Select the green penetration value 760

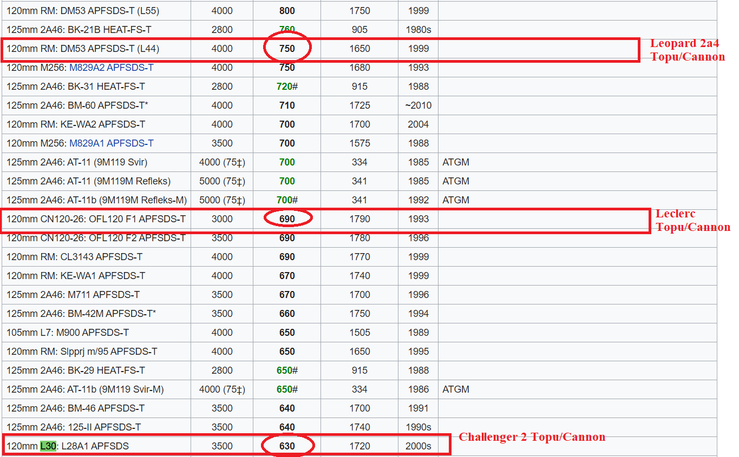pyautogui.click(x=287, y=30)
